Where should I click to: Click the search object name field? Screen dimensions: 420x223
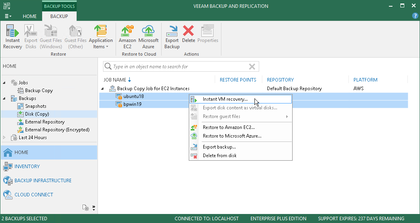[x=181, y=67]
